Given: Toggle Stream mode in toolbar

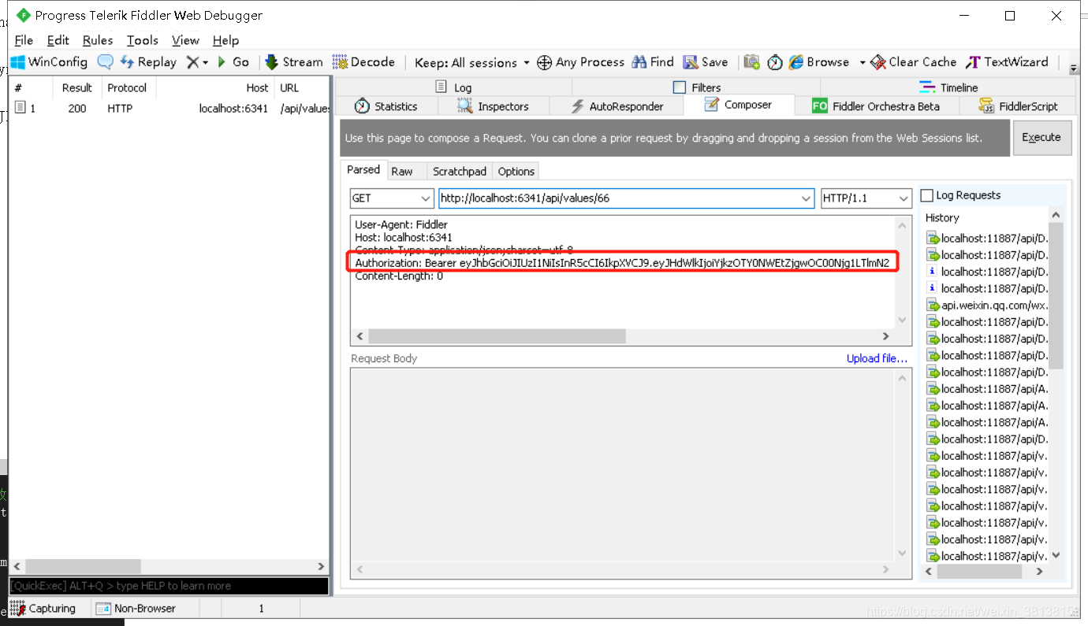Looking at the screenshot, I should click(293, 62).
